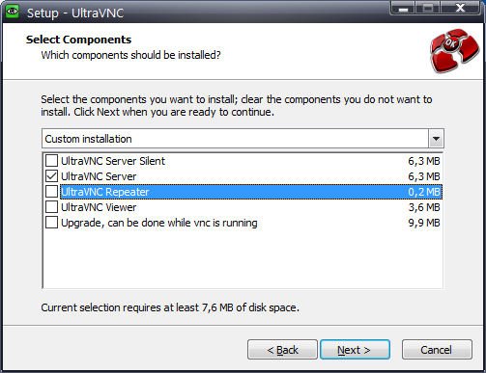486x373 pixels.
Task: Tick the UltraVNC Repeater checkbox
Action: point(51,192)
